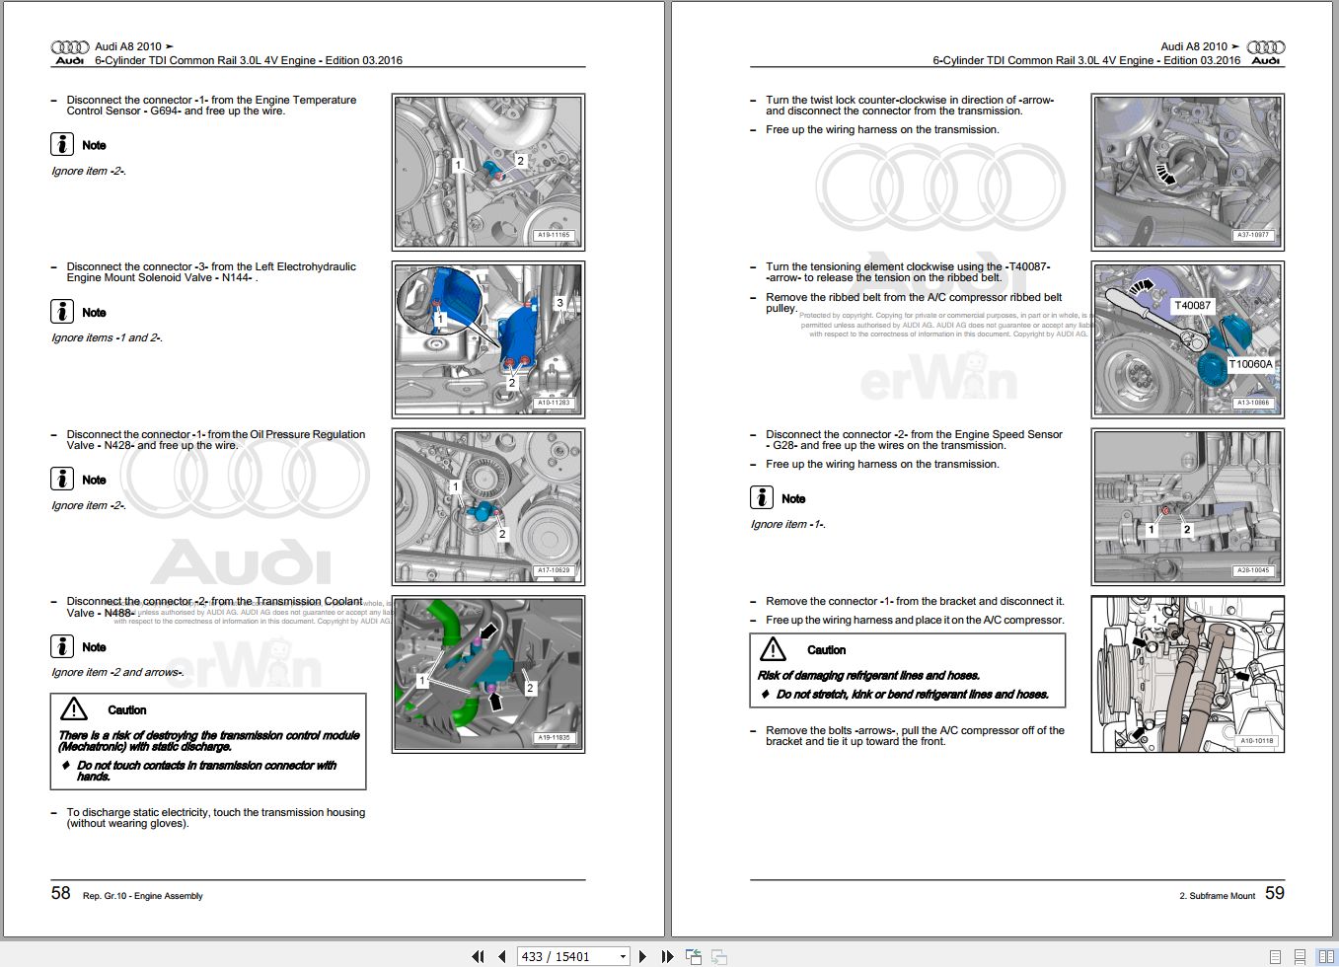The width and height of the screenshot is (1339, 967).
Task: Switch to single page layout
Action: click(1276, 956)
